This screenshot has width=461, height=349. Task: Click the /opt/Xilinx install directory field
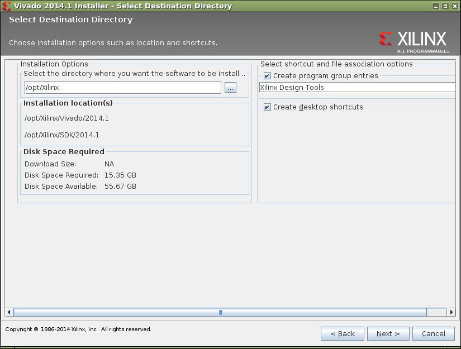tap(123, 88)
